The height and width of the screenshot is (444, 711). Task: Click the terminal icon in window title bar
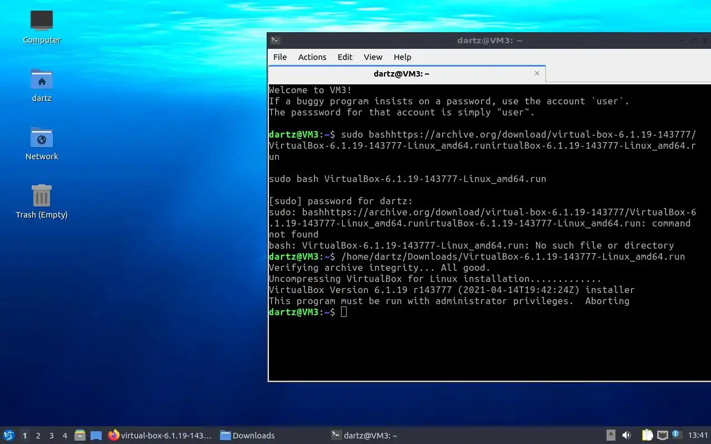click(275, 40)
